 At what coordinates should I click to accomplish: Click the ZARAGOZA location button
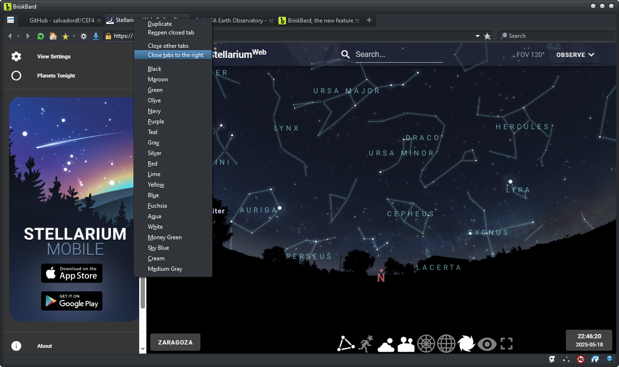coord(175,343)
